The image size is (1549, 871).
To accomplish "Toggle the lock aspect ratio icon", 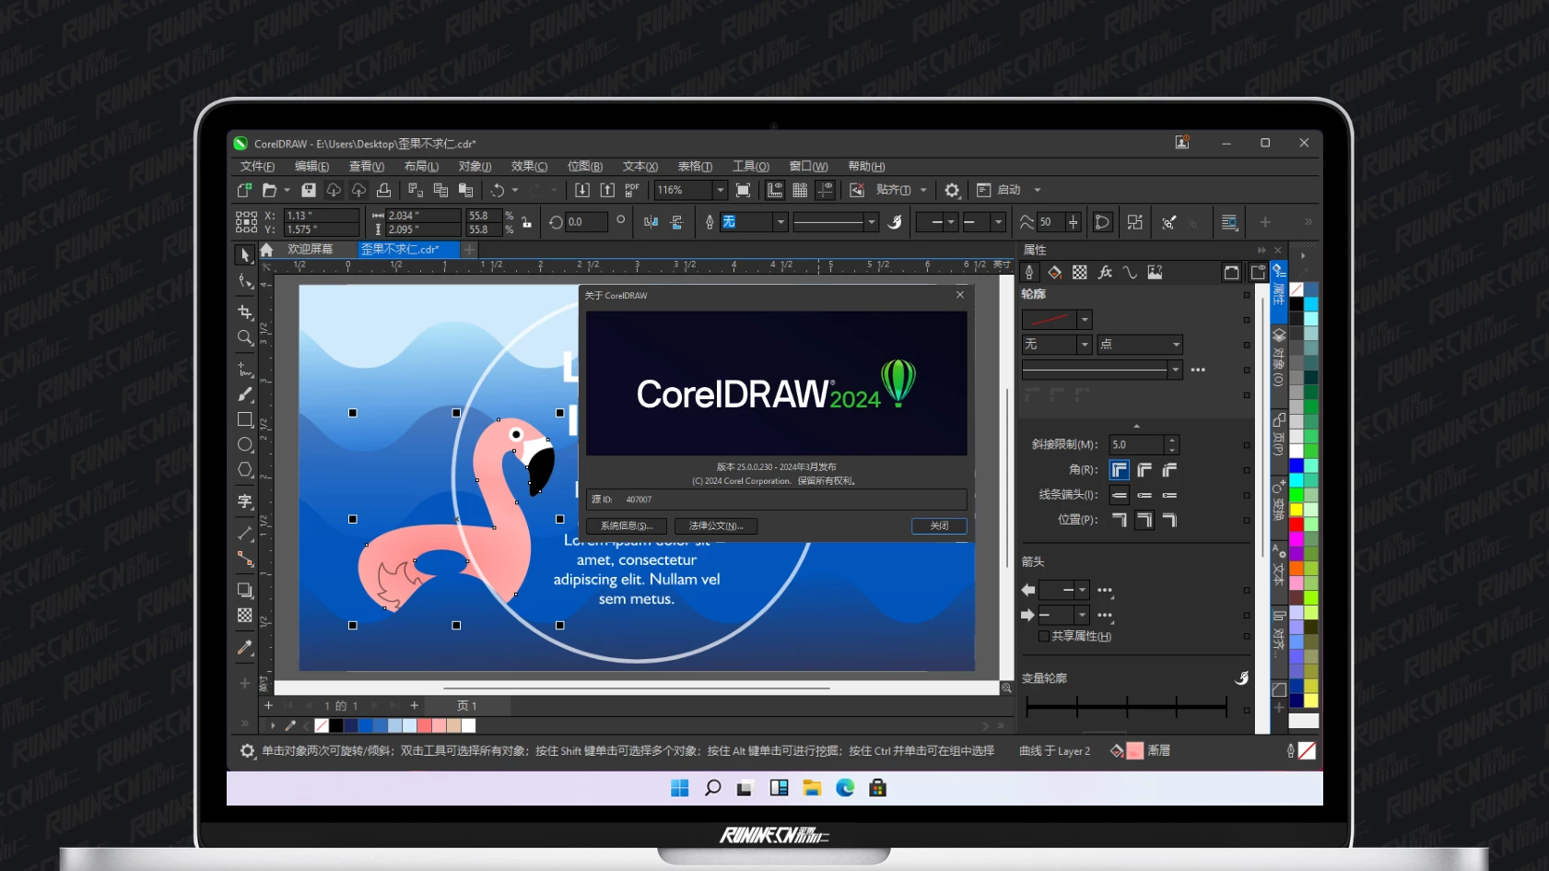I will [x=526, y=221].
